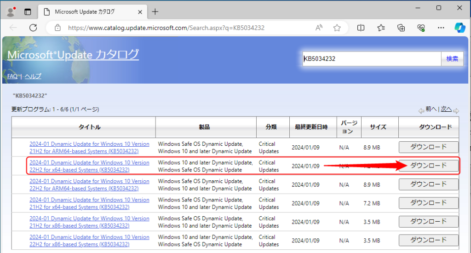Open 21H2 for ARM64-based Systems update link

(89, 148)
